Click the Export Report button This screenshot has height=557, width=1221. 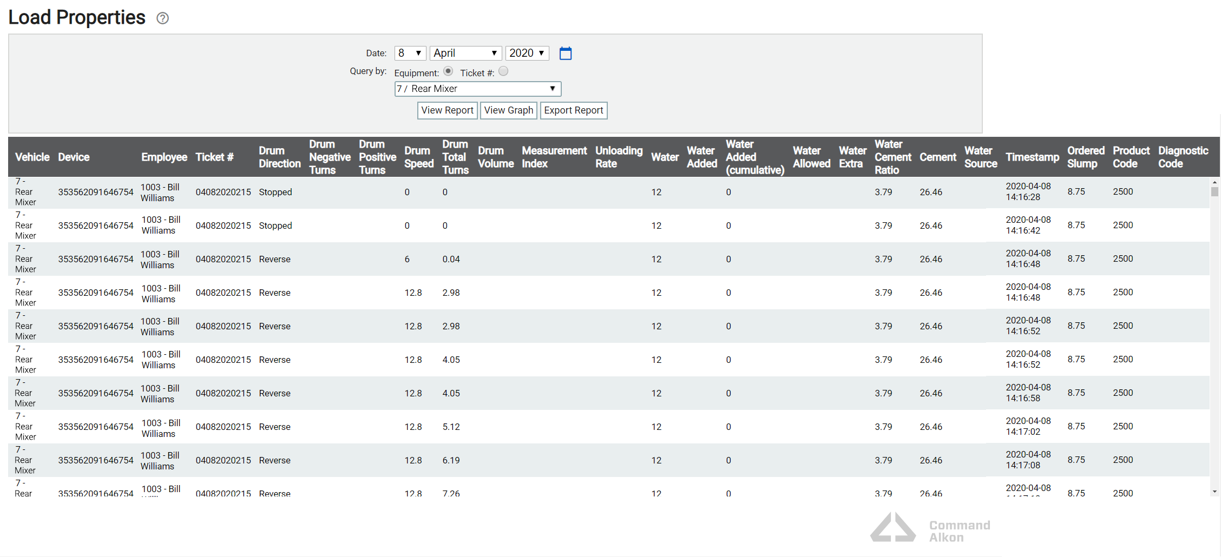(x=574, y=110)
